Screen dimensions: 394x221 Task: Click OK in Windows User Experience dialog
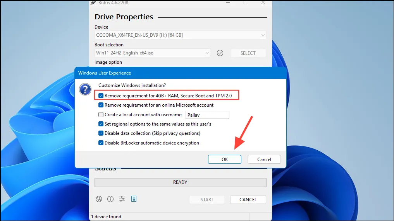tap(225, 159)
